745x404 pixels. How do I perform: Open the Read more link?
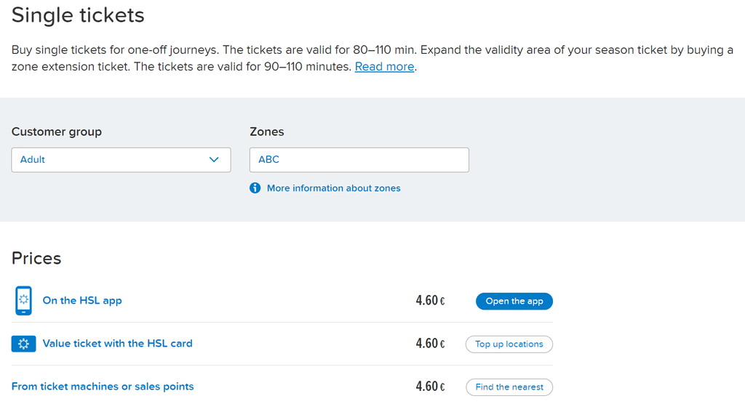point(384,66)
